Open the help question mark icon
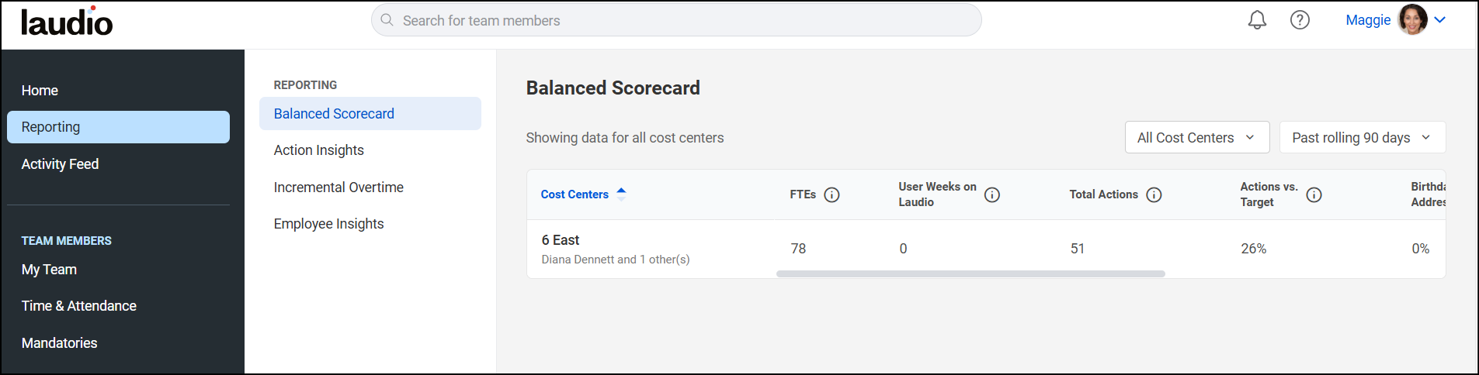Image resolution: width=1479 pixels, height=375 pixels. pos(1300,20)
